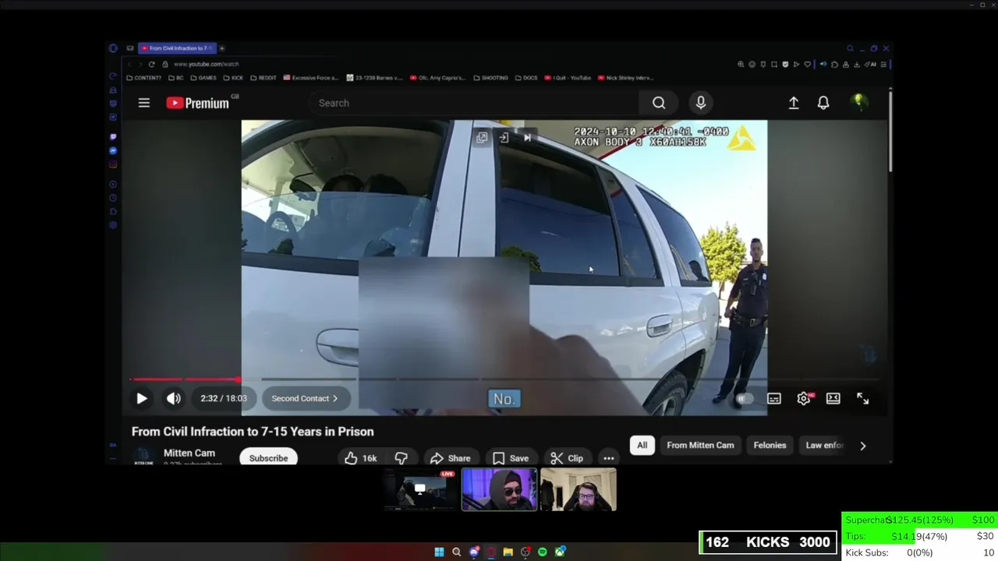Open the DOCS bookmarks folder
Image resolution: width=998 pixels, height=561 pixels.
click(x=526, y=78)
